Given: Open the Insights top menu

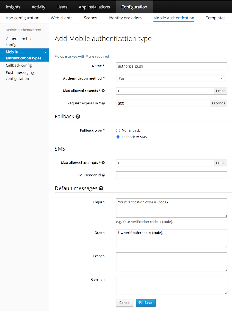Looking at the screenshot, I should click(x=13, y=7).
